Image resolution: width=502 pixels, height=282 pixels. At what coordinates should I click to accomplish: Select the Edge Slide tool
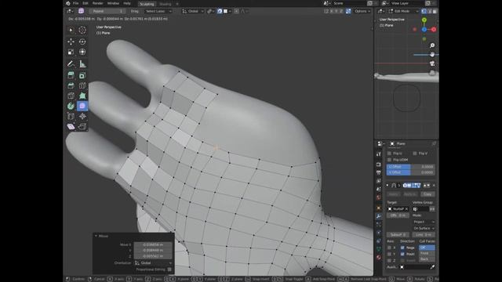click(x=71, y=116)
